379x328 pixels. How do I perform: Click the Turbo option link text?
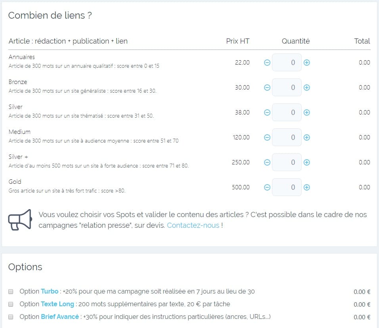point(50,292)
